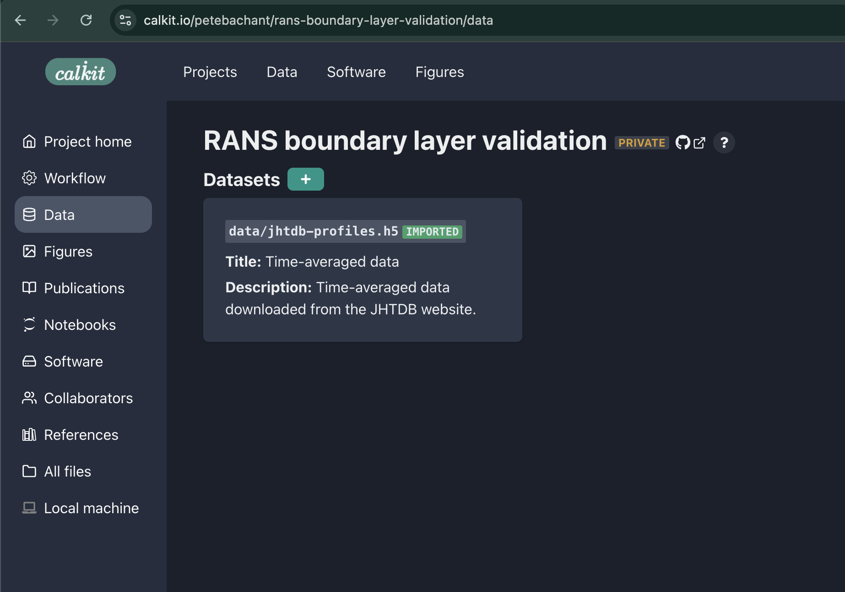Viewport: 845px width, 592px height.
Task: Add a new dataset with plus button
Action: pos(306,179)
